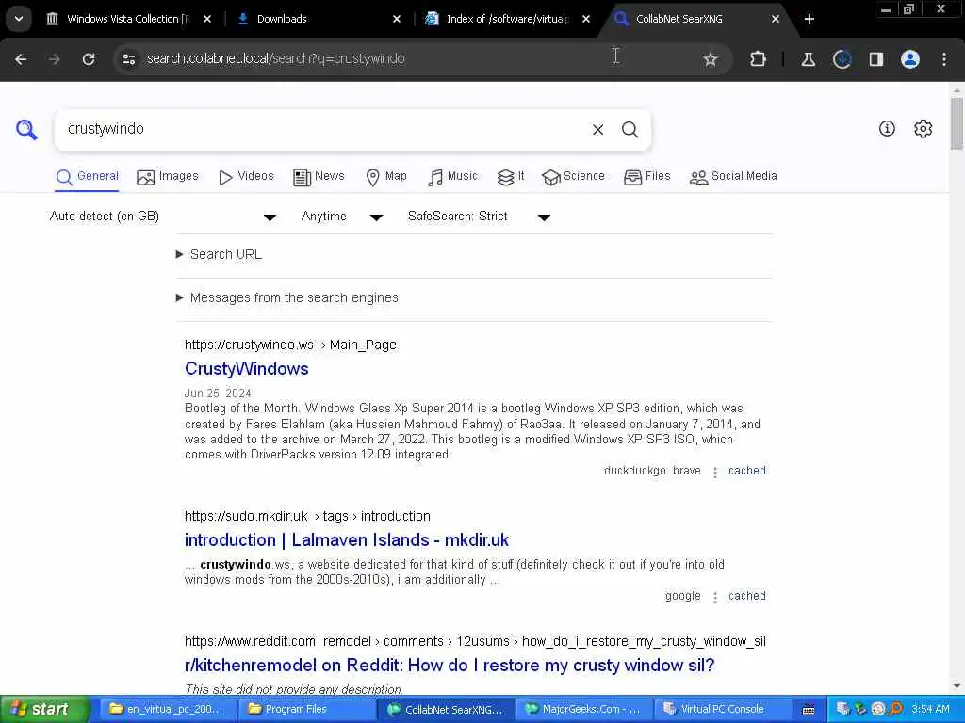Click the on-screen keyboard tray icon
965x723 pixels.
tap(809, 710)
